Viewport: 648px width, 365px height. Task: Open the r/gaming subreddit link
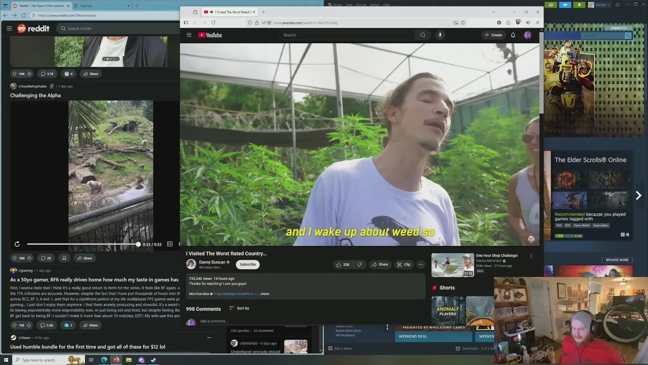tap(25, 270)
